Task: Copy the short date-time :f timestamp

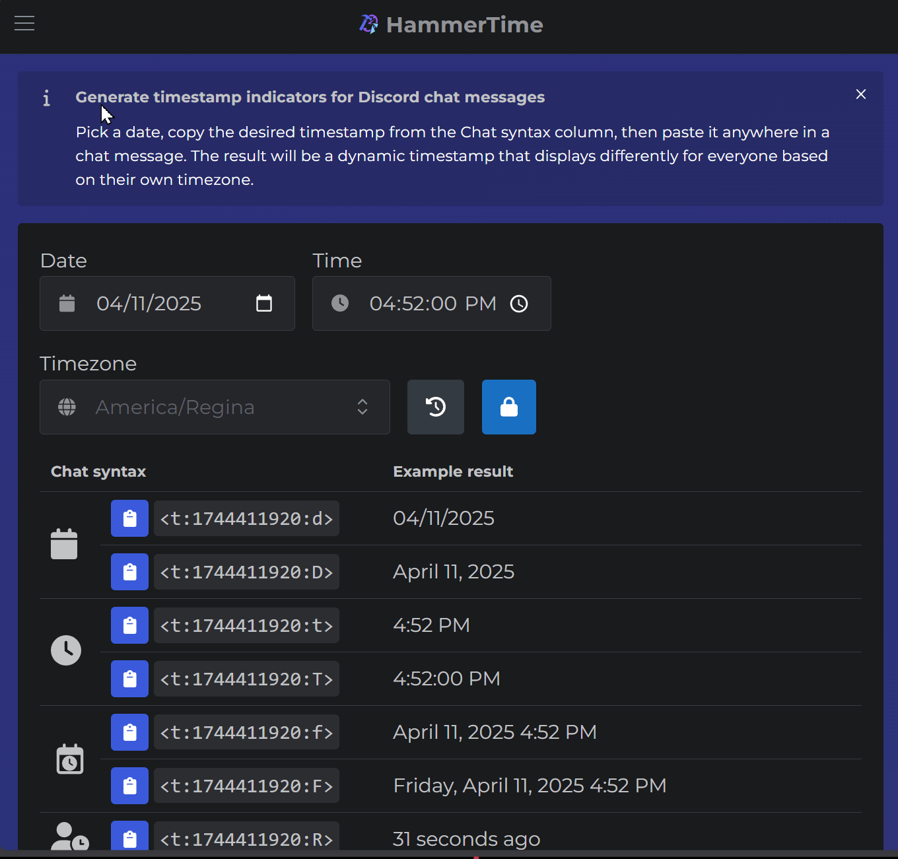Action: click(x=129, y=732)
